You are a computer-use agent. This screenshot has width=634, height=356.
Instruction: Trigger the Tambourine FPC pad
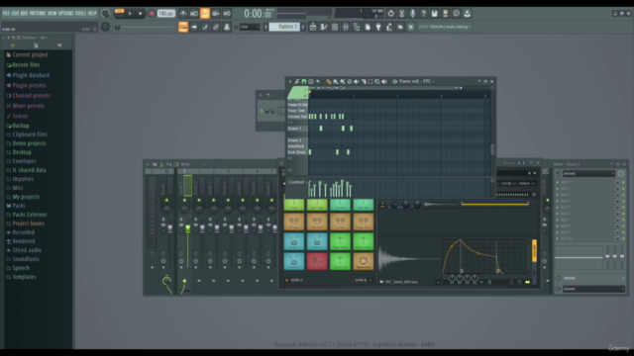click(364, 261)
